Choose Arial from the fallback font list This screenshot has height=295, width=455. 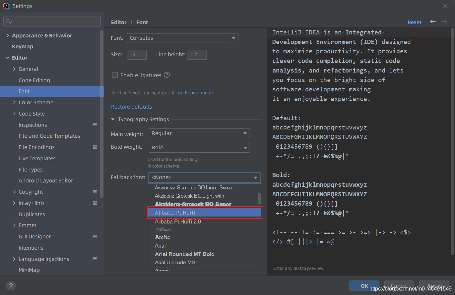click(x=205, y=246)
